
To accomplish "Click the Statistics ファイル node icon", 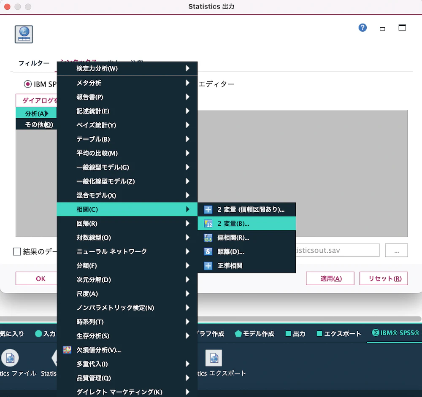I will point(10,358).
